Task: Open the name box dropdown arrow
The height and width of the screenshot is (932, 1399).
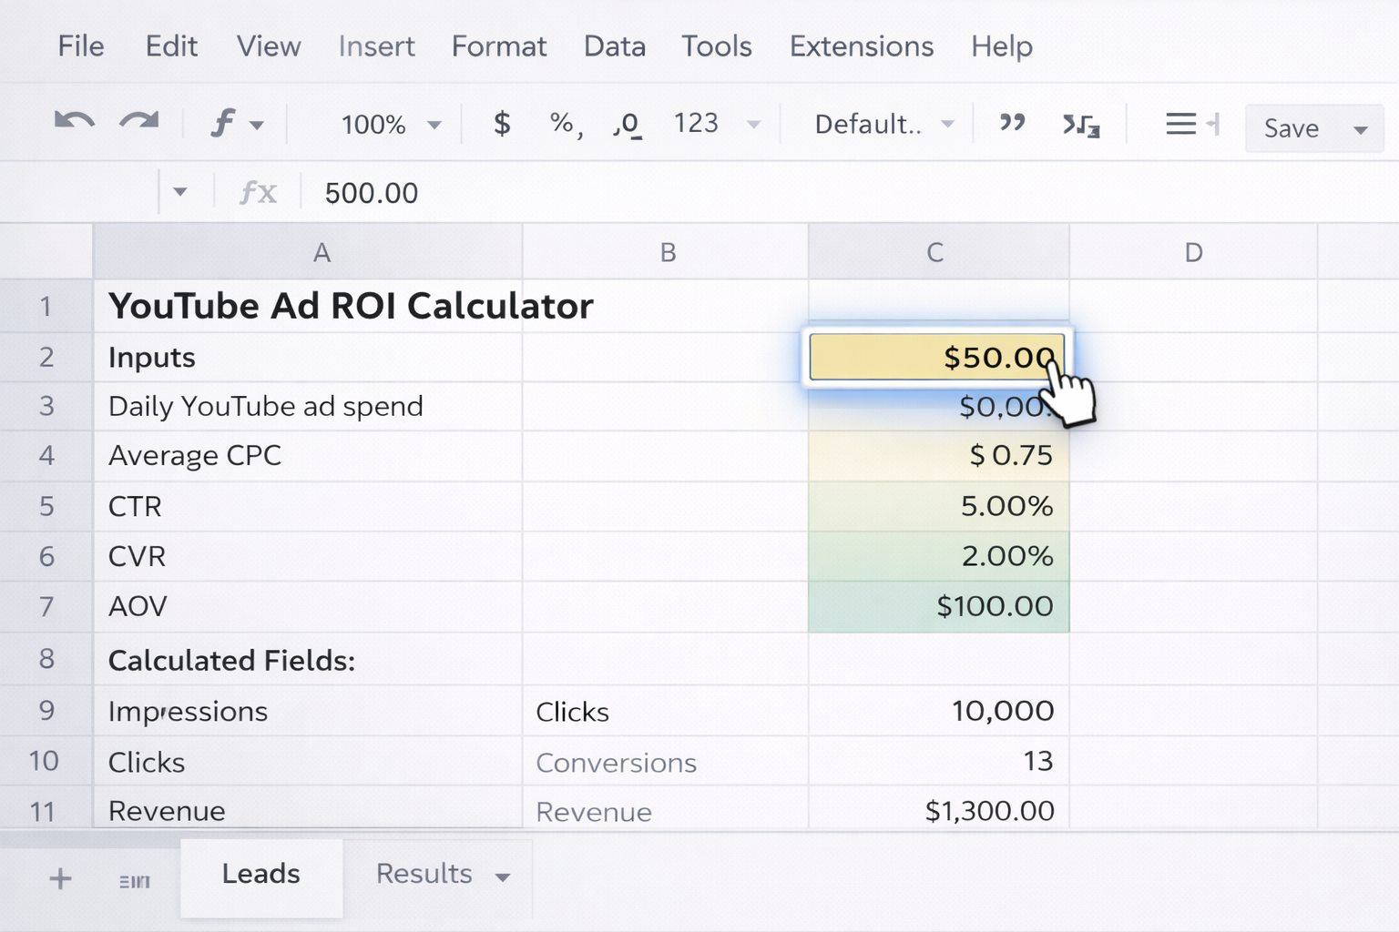Action: 180,192
